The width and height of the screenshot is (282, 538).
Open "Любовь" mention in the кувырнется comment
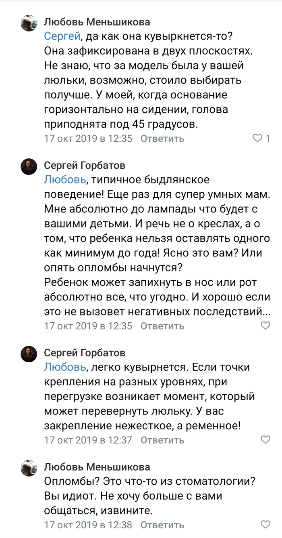(65, 367)
